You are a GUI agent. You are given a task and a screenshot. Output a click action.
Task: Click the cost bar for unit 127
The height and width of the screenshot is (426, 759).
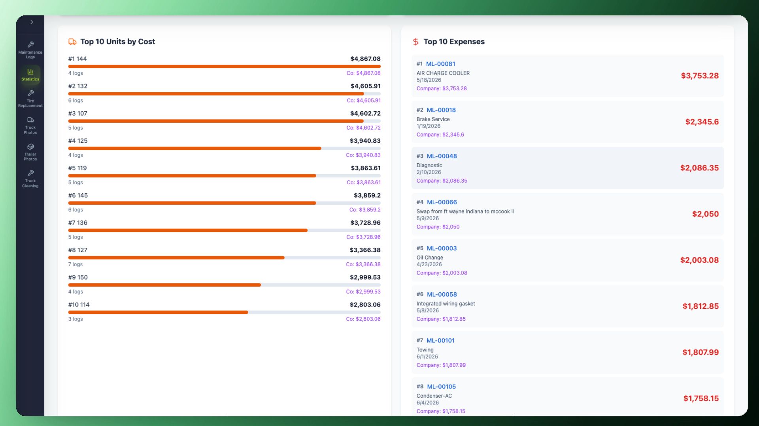point(224,258)
